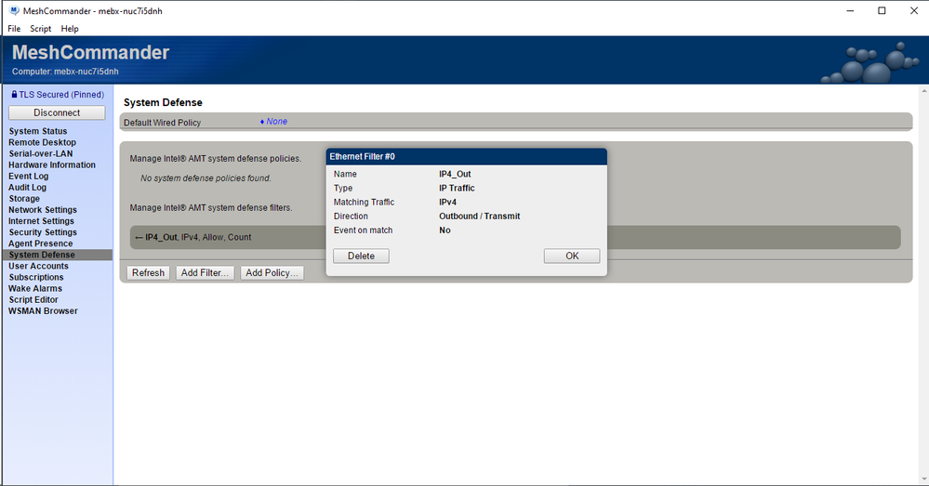Open Internet Settings
Viewport: 929px width, 486px height.
click(42, 221)
